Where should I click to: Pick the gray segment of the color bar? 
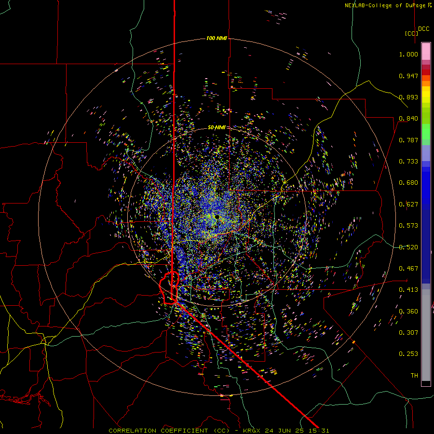(426, 335)
